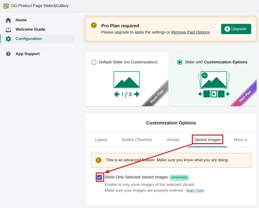Switch to the Layout tab

click(x=101, y=140)
